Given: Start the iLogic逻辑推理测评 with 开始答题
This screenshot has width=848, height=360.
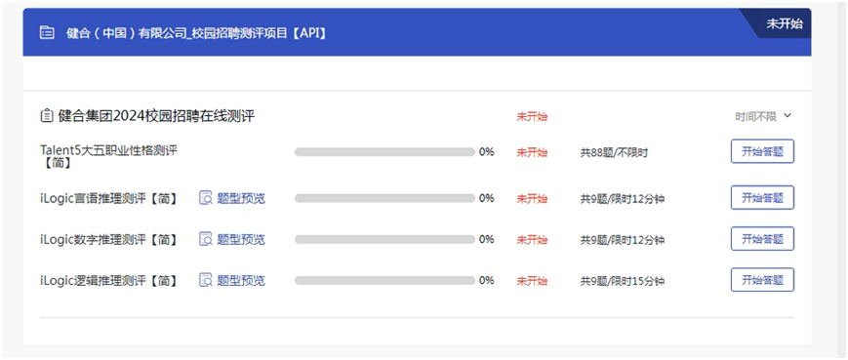Looking at the screenshot, I should (762, 280).
